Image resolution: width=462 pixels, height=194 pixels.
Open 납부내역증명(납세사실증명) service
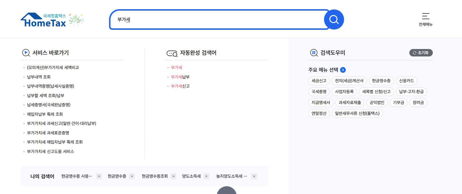point(50,86)
